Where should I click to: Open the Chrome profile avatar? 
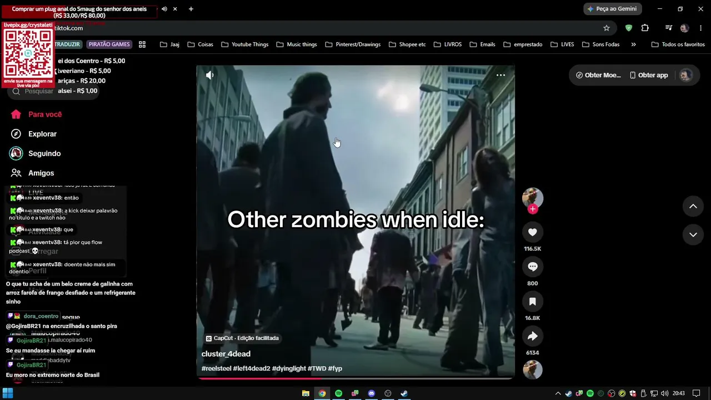coord(684,28)
